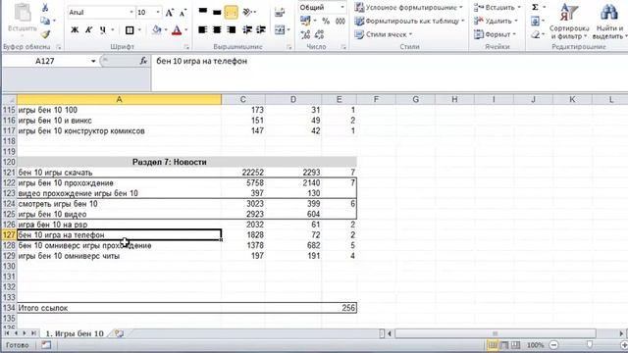628x353 pixels.
Task: Click the Fill Color paint bucket icon
Action: (x=157, y=30)
